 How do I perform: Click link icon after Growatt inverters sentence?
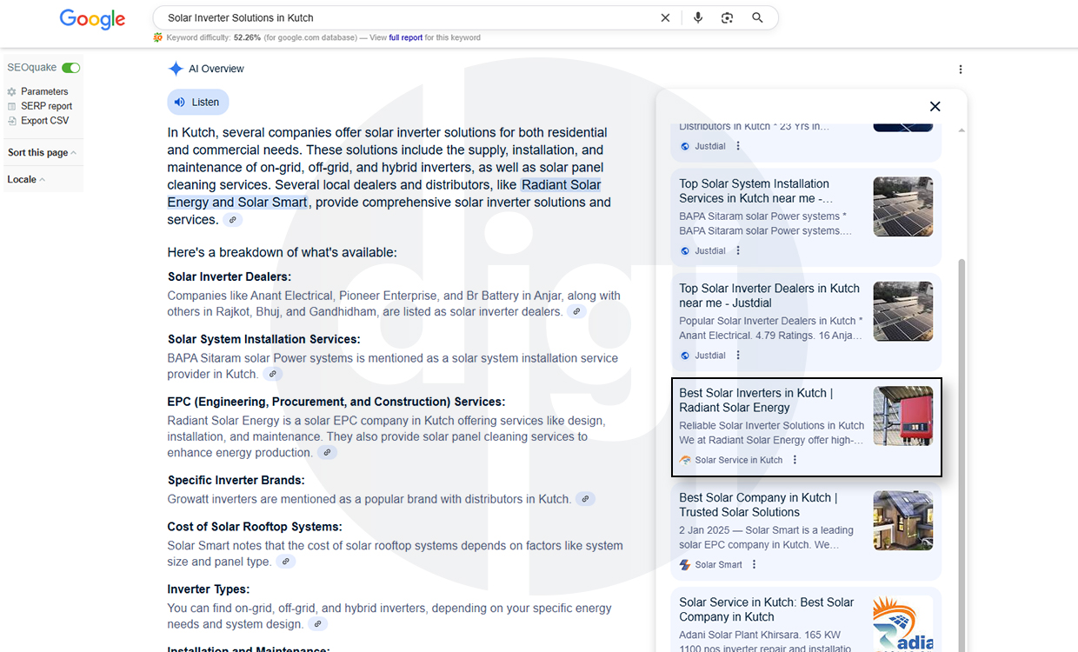pyautogui.click(x=585, y=499)
